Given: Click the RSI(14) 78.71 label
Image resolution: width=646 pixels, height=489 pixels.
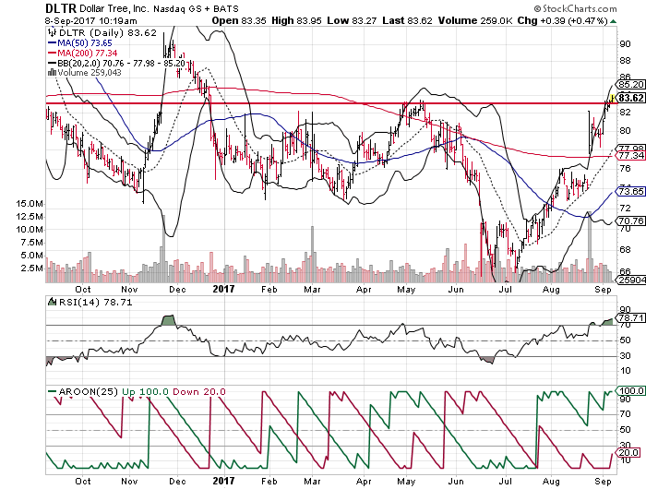Looking at the screenshot, I should 96,303.
